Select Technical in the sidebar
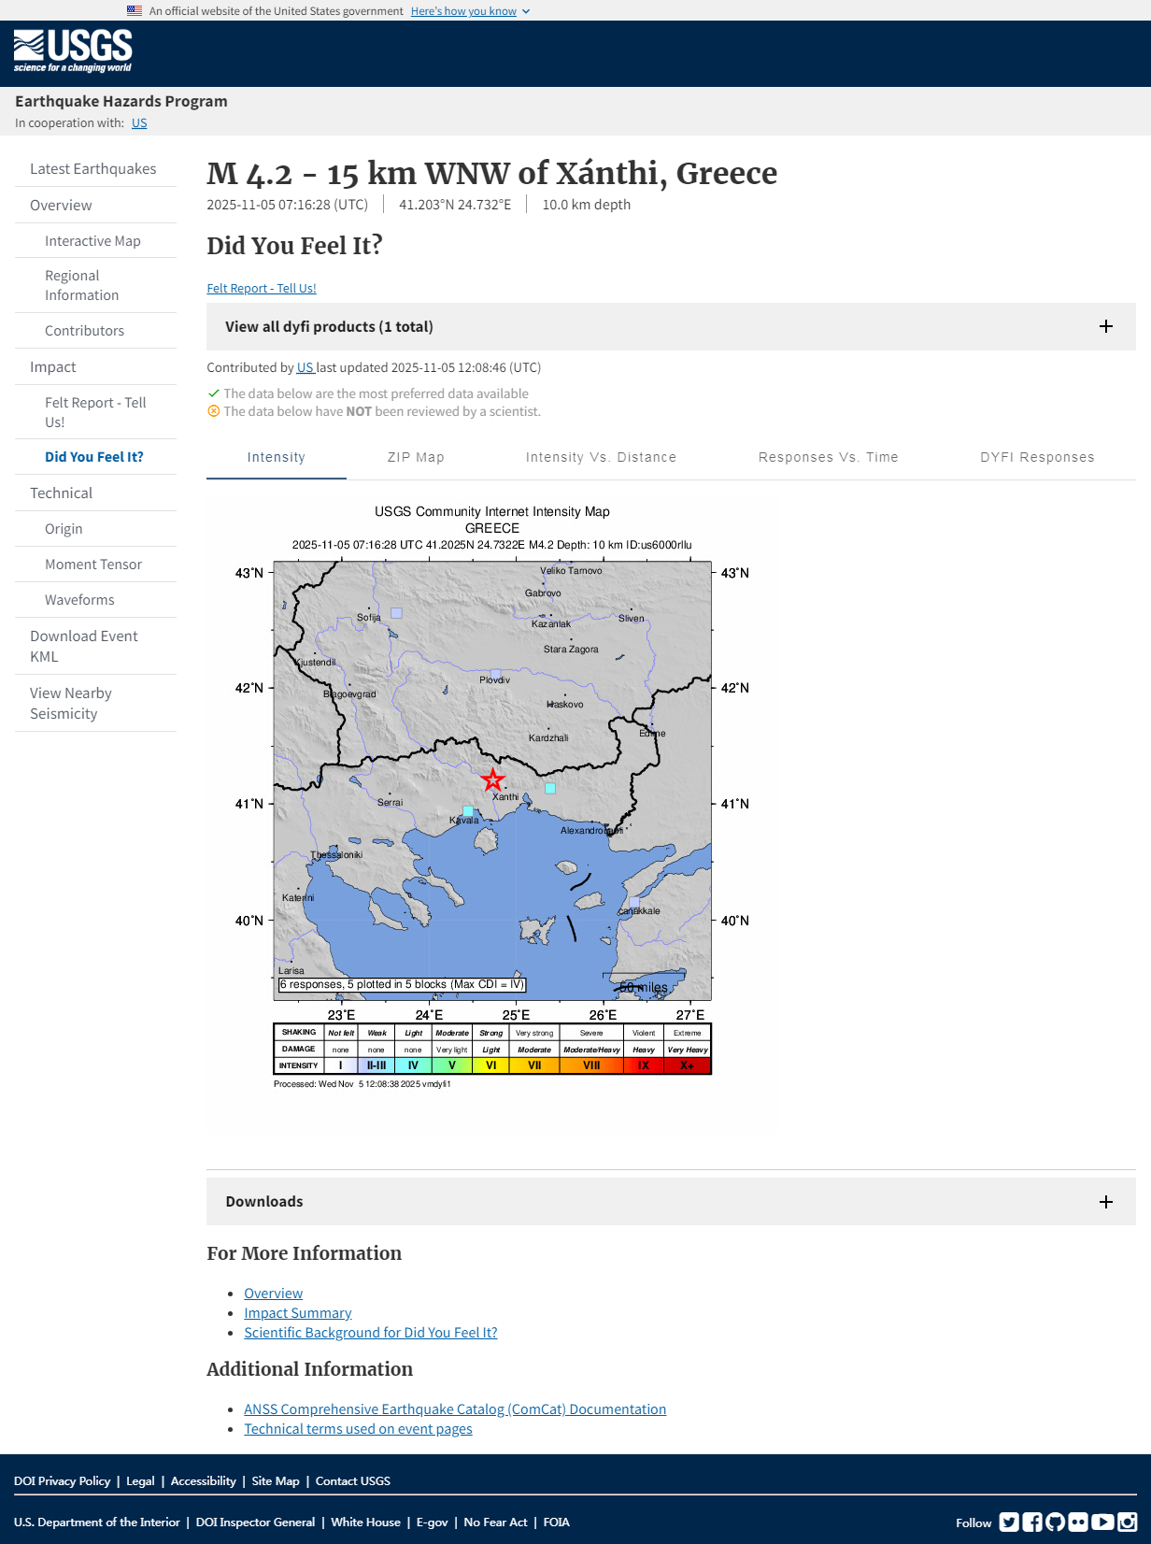The height and width of the screenshot is (1544, 1151). pos(95,493)
